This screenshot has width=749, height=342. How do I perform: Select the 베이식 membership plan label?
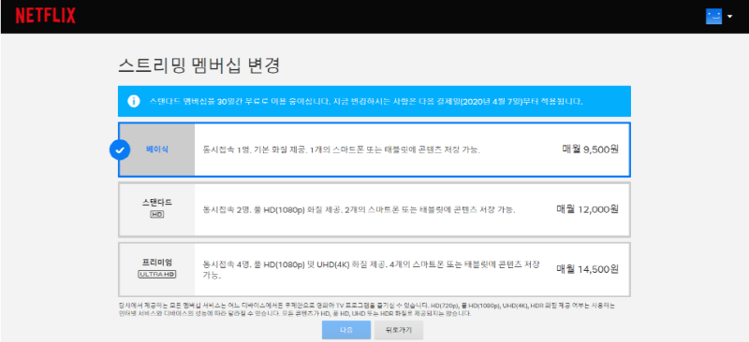[x=157, y=150]
